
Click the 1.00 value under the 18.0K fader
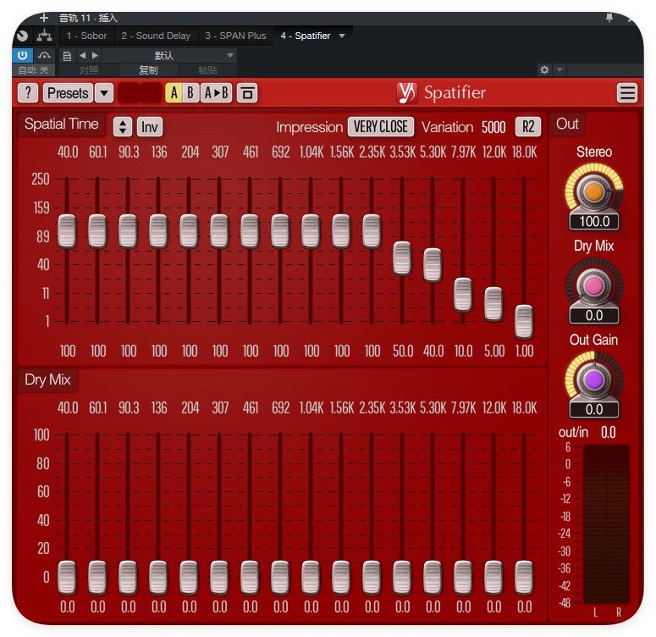click(x=524, y=351)
